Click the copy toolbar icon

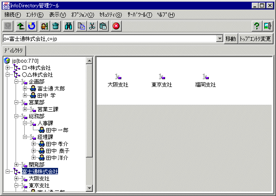coord(81,26)
